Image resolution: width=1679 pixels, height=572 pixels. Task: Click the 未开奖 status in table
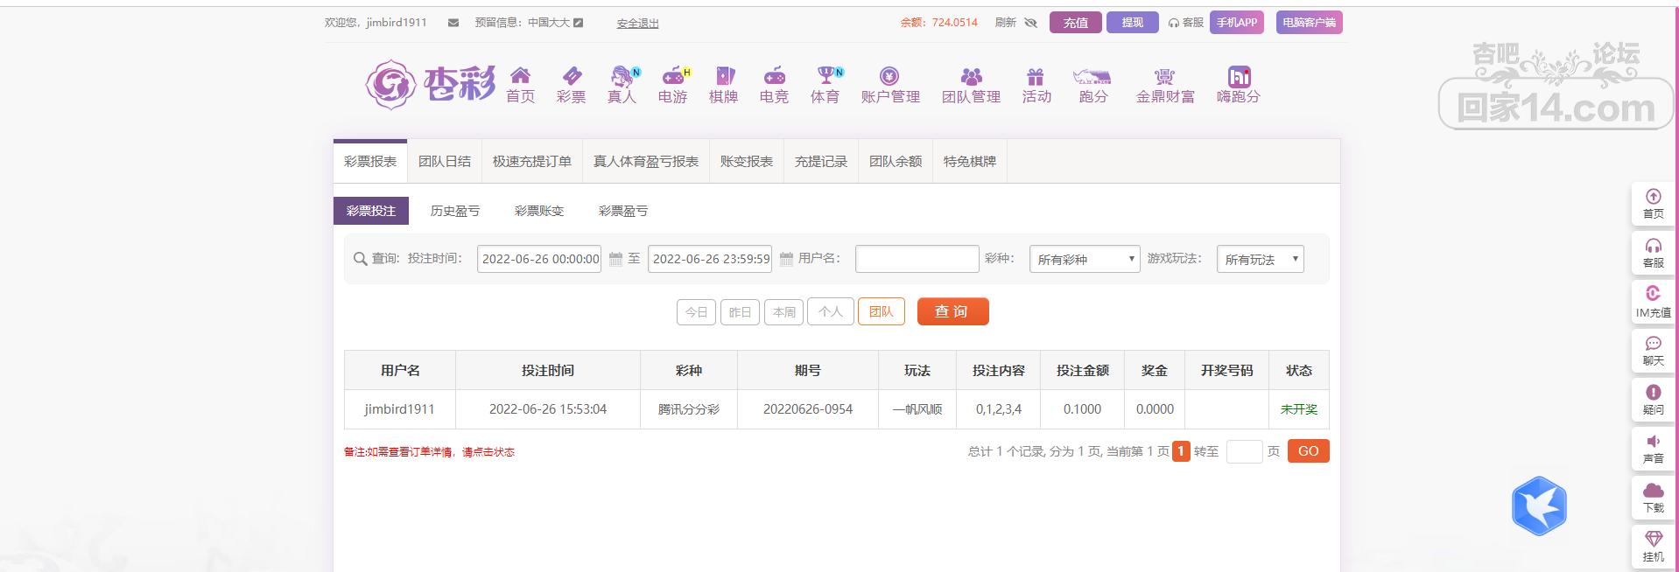[1298, 409]
